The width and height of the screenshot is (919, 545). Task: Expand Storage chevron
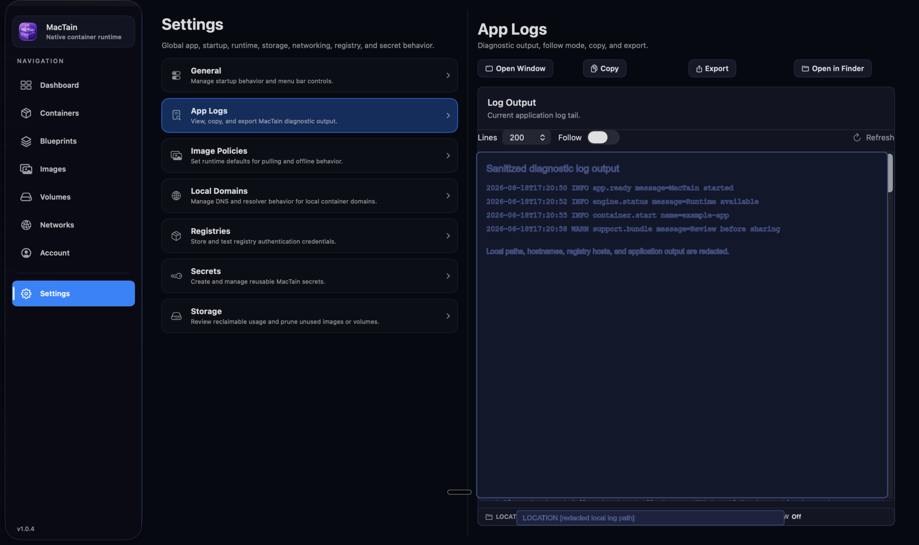[448, 316]
